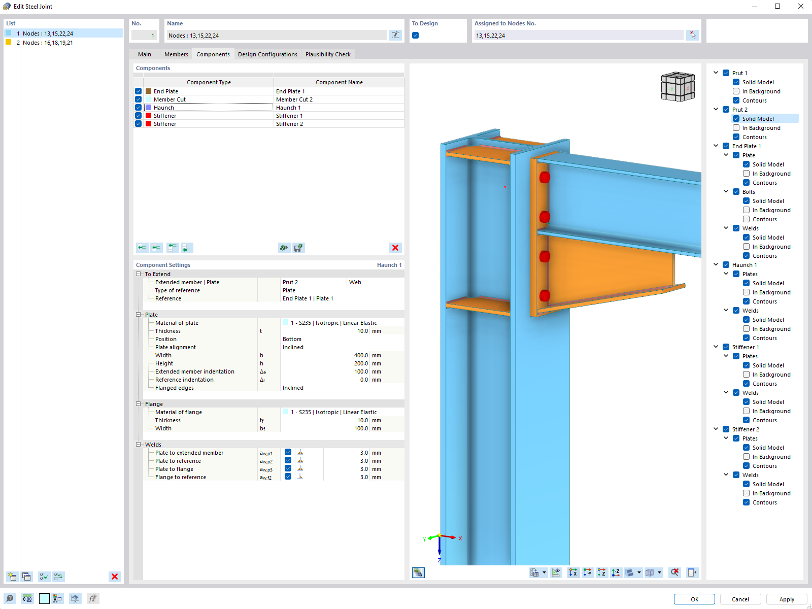812x609 pixels.
Task: Click the red X delete component icon
Action: click(395, 248)
